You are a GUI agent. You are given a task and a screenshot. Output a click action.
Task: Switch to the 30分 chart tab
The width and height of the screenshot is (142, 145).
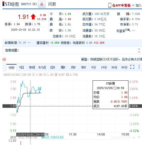[114, 67]
